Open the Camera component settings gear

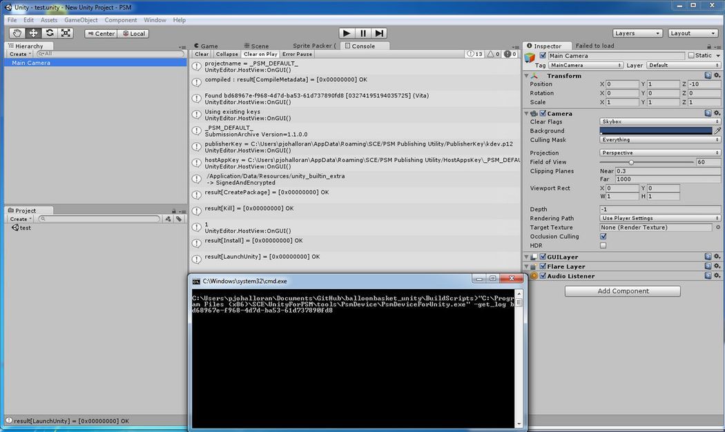(x=717, y=112)
